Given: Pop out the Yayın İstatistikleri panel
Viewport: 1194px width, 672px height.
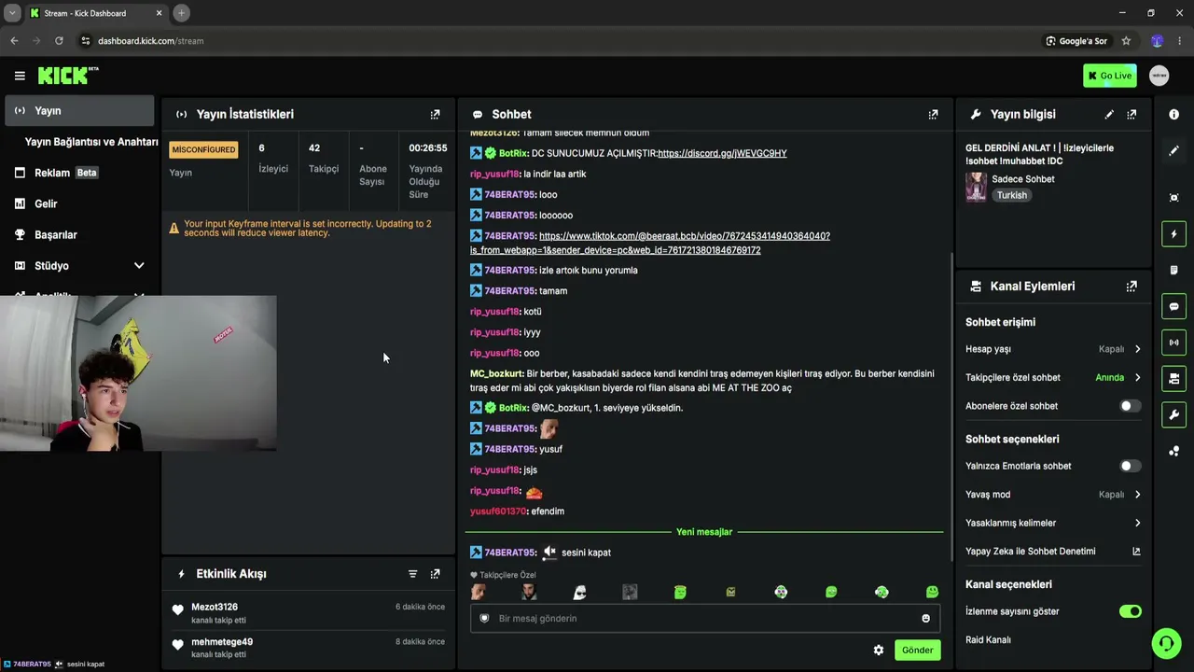Looking at the screenshot, I should [435, 114].
